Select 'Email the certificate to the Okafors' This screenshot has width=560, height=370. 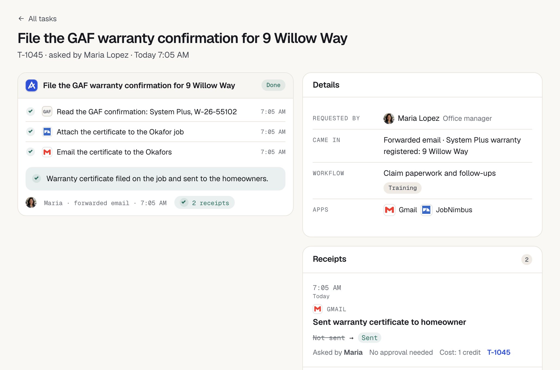[x=114, y=152]
